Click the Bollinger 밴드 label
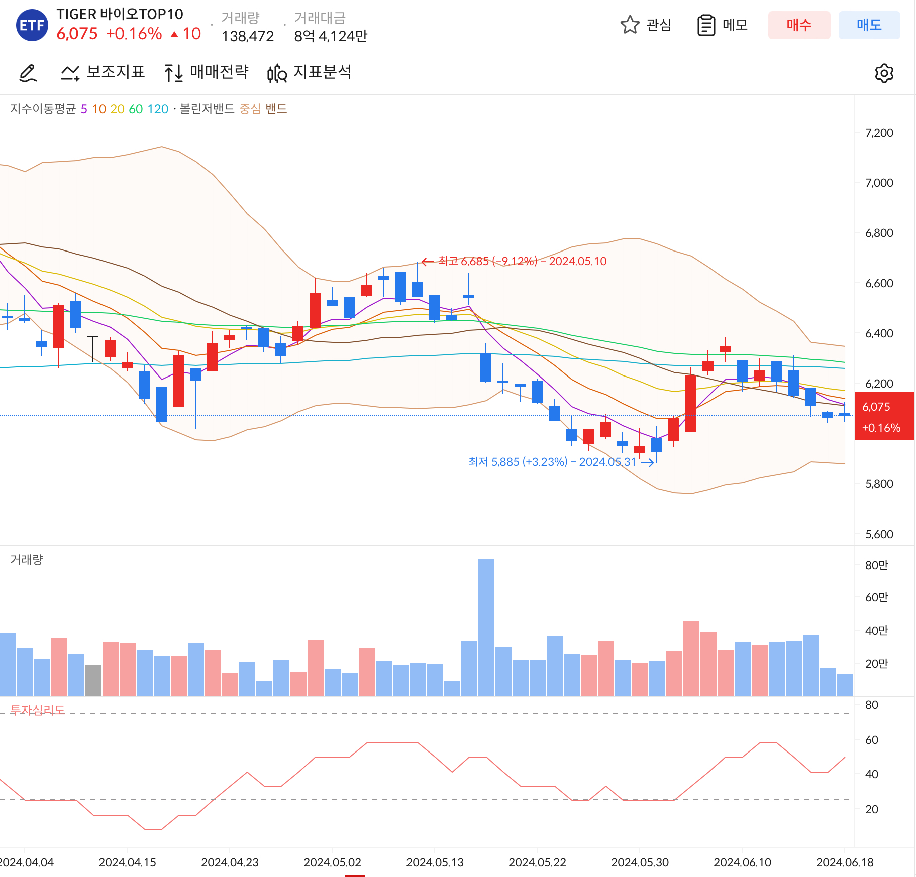 [276, 109]
